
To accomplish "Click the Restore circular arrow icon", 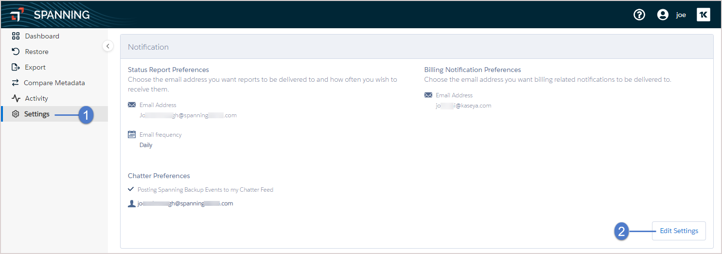I will click(16, 52).
